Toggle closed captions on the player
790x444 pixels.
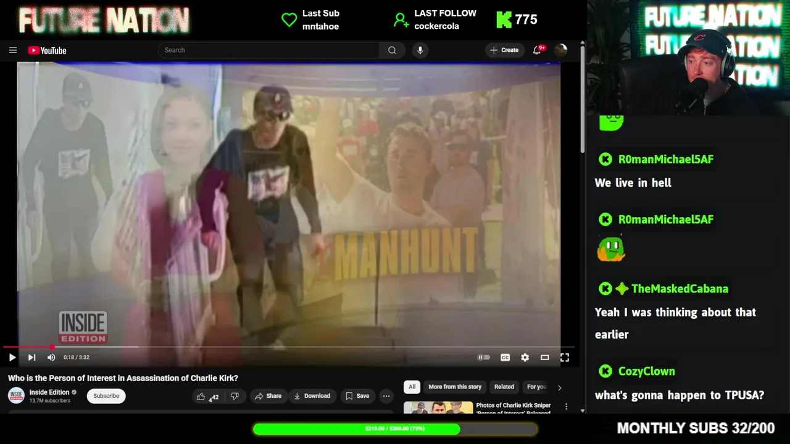point(505,357)
